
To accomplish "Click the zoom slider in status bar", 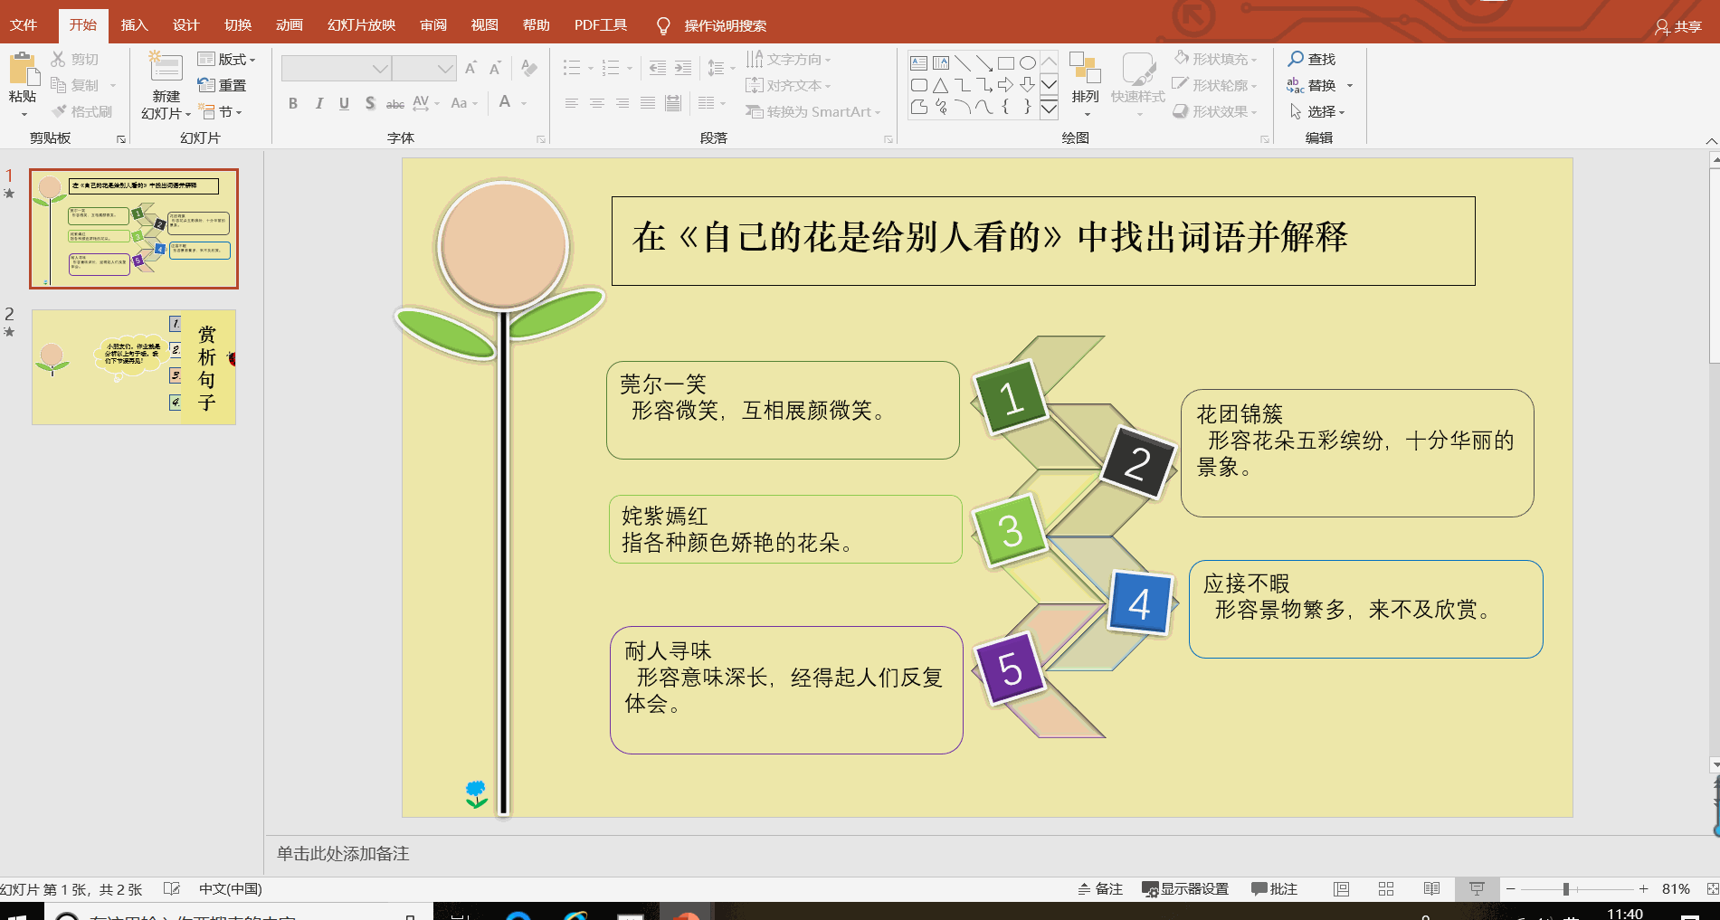I will pos(1566,889).
